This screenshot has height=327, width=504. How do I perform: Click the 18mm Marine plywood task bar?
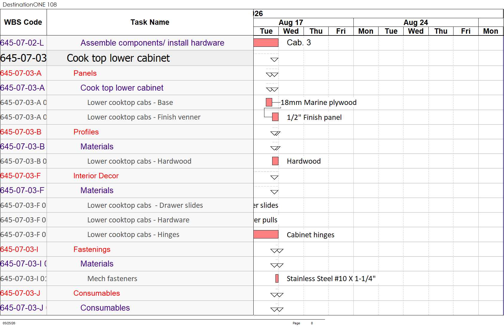pos(269,102)
